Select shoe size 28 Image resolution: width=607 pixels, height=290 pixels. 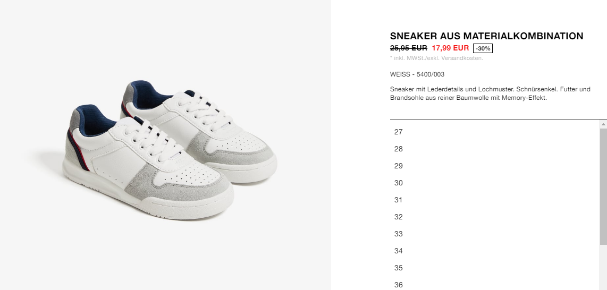coord(495,149)
